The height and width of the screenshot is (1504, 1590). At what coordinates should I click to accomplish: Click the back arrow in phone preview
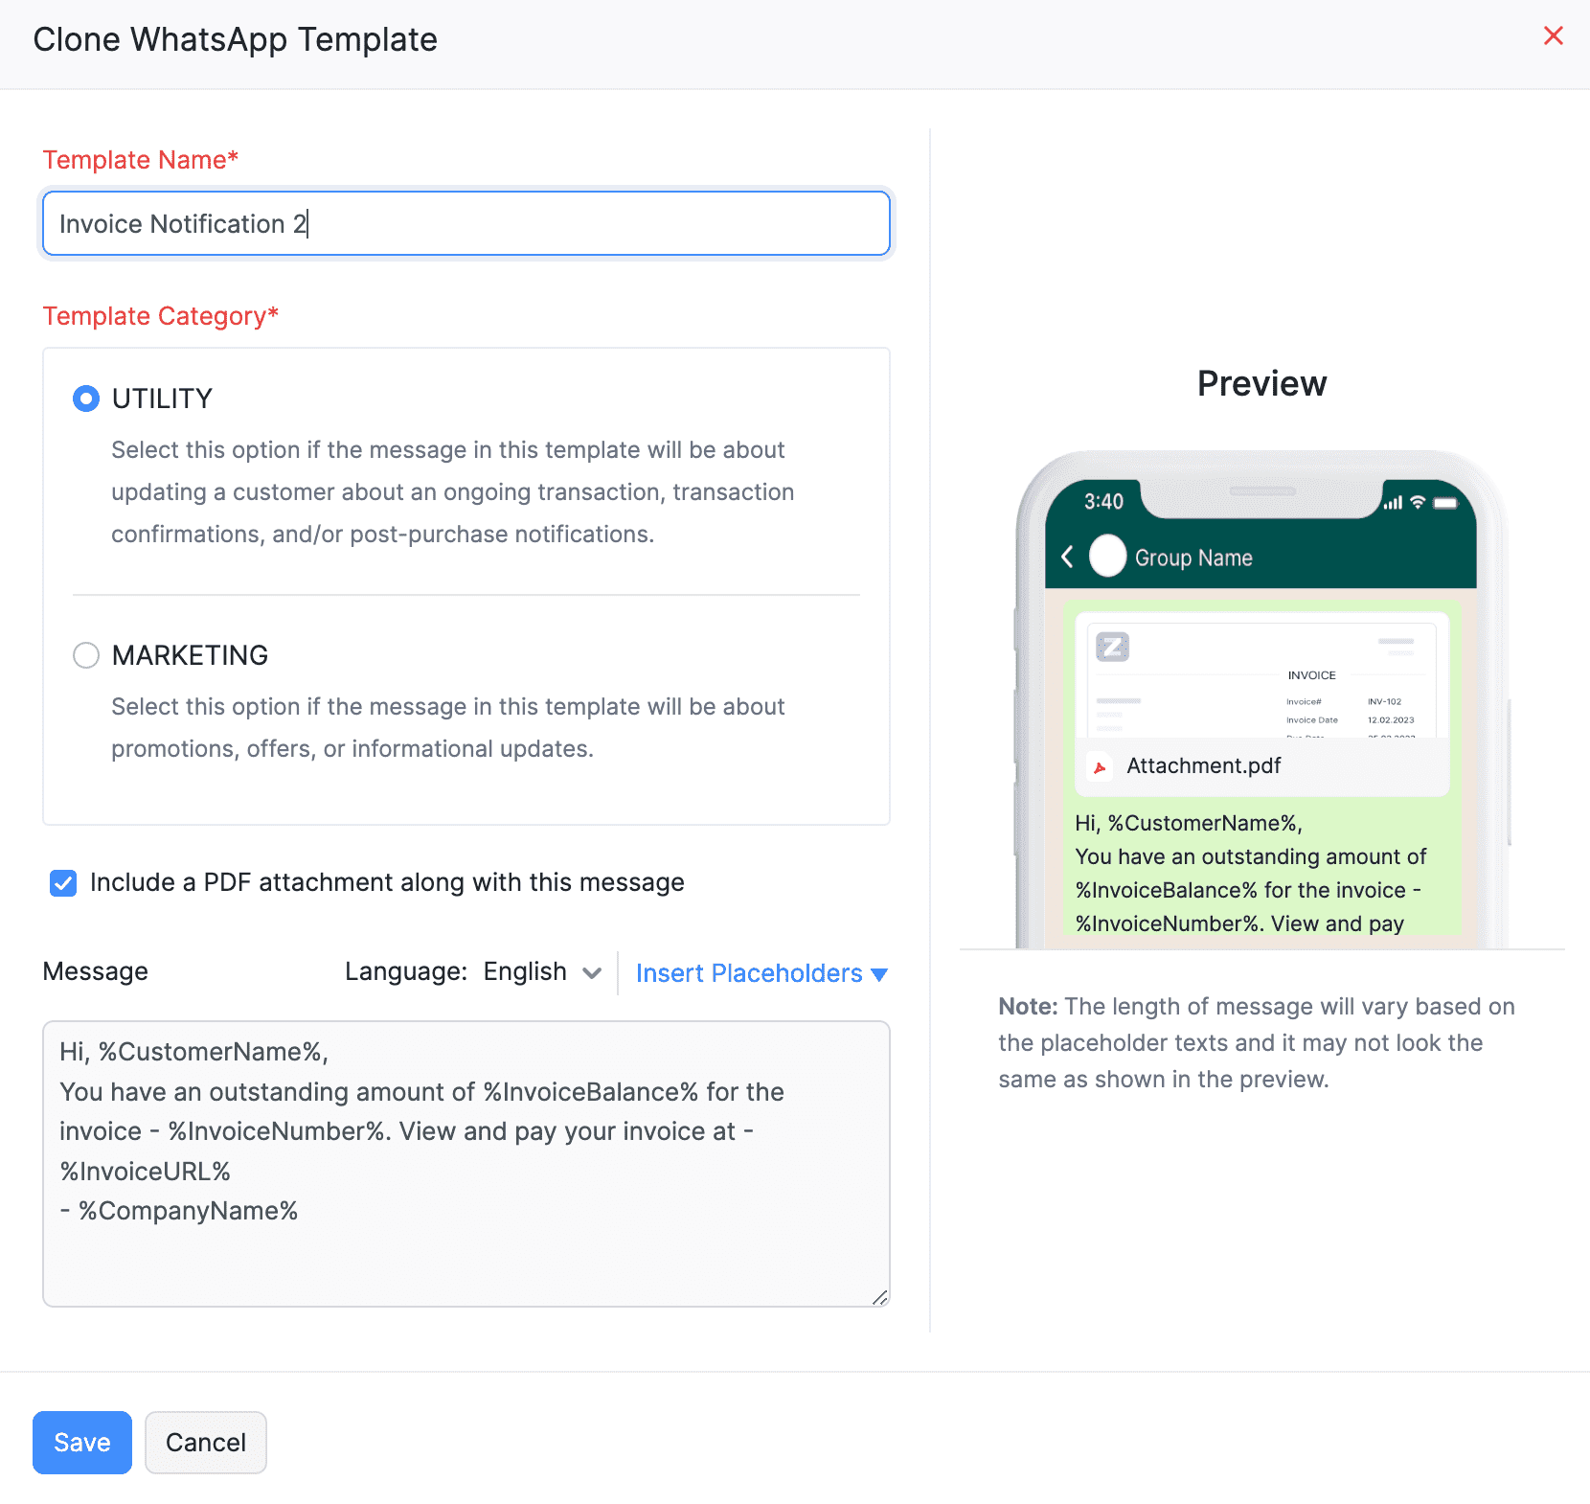coord(1067,557)
